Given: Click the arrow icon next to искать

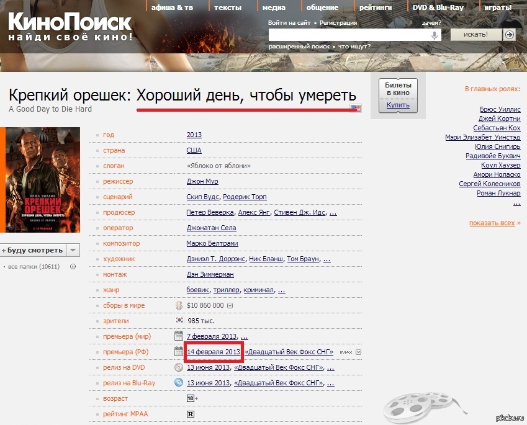Looking at the screenshot, I should [510, 35].
